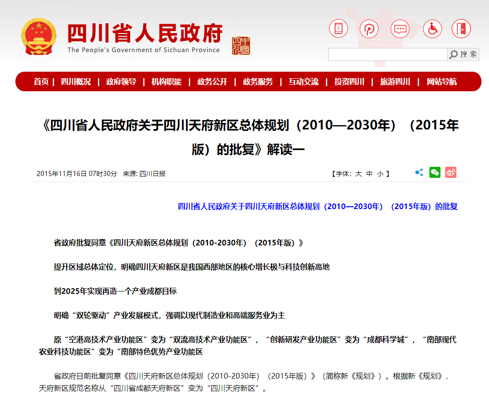489x400 pixels.
Task: Share article to WeChat
Action: pos(435,172)
